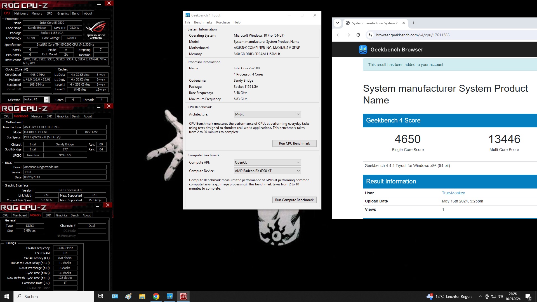The image size is (537, 302).
Task: Open Memory tab in middle CPU-Z window
Action: pos(37,116)
